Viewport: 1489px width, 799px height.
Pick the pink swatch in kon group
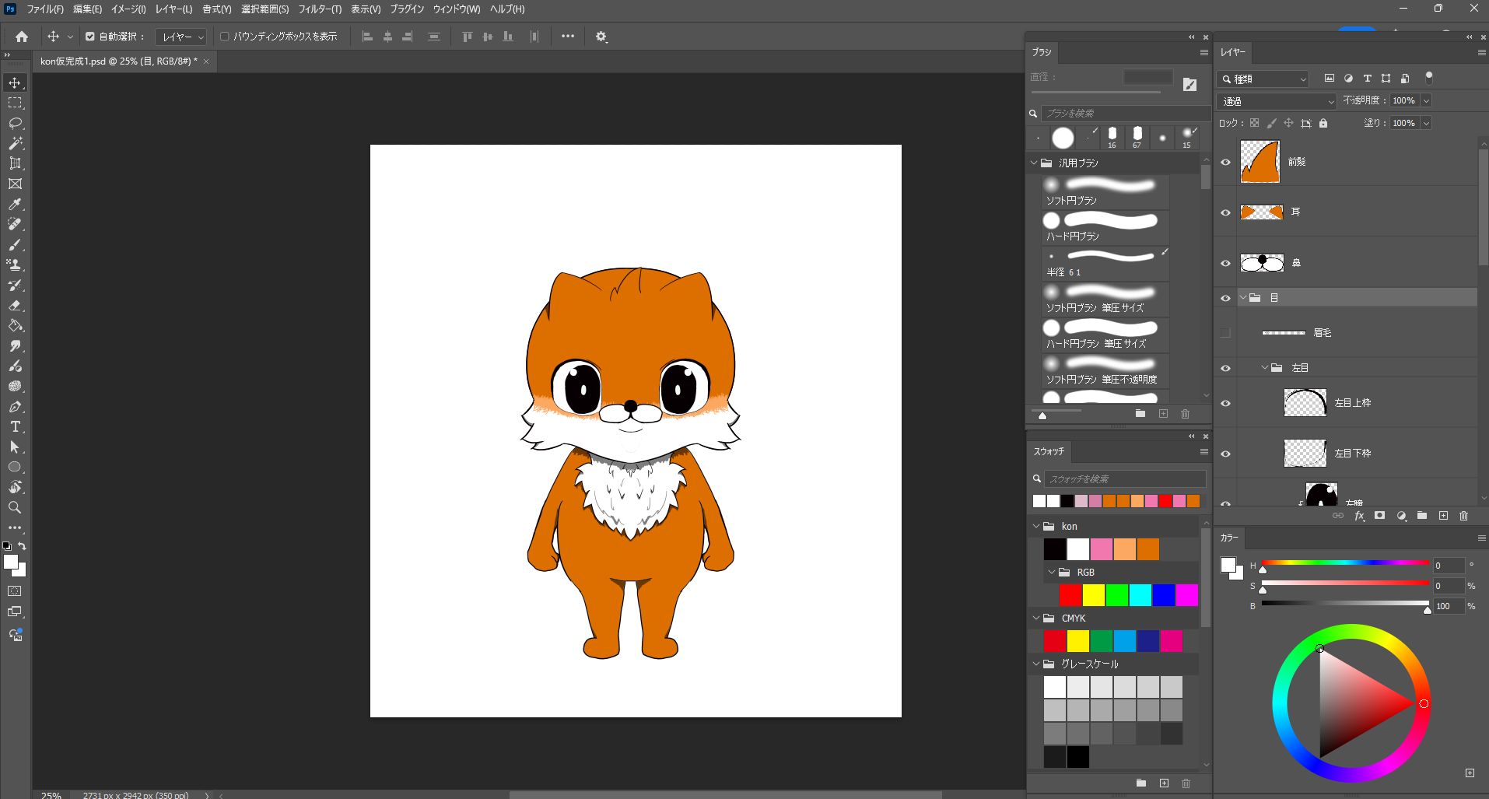pyautogui.click(x=1101, y=549)
